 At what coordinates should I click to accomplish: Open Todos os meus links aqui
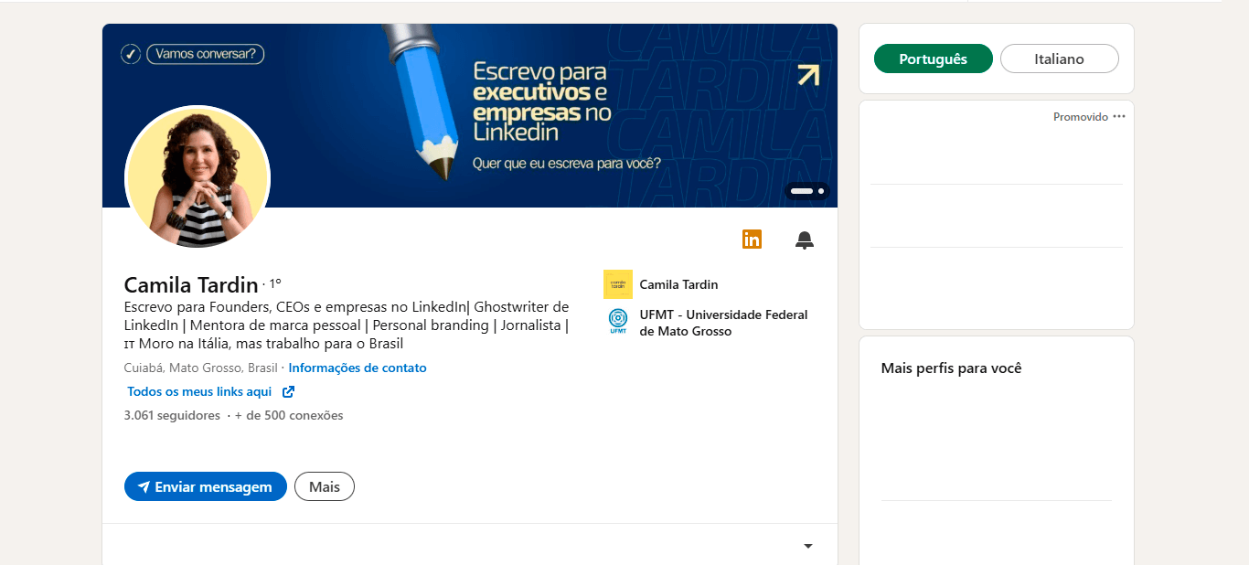click(x=199, y=392)
